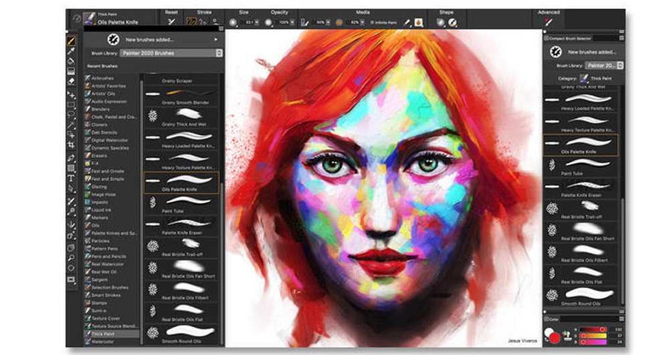669x355 pixels.
Task: Open the Opacity 100% dropdown
Action: click(x=293, y=23)
